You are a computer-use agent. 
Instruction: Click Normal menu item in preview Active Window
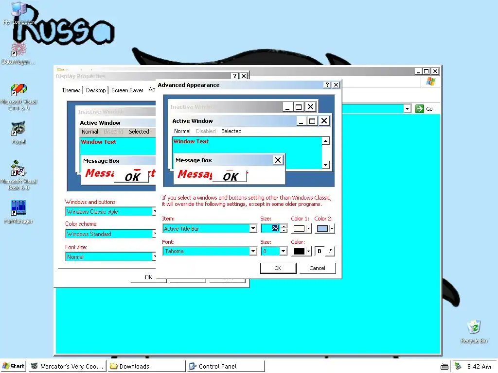pyautogui.click(x=182, y=131)
